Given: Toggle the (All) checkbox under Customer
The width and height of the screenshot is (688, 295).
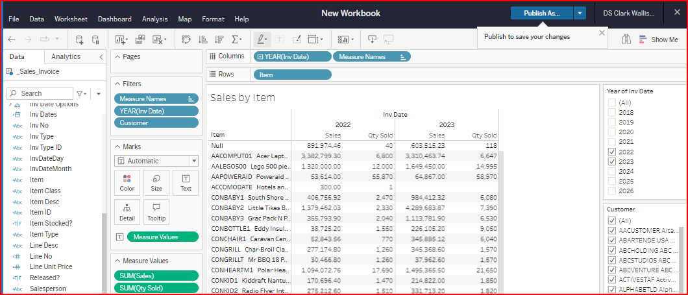Looking at the screenshot, I should coord(611,221).
